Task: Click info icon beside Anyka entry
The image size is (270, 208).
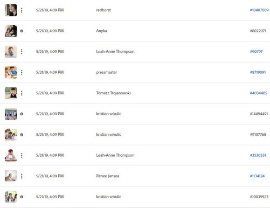Action: pyautogui.click(x=22, y=31)
